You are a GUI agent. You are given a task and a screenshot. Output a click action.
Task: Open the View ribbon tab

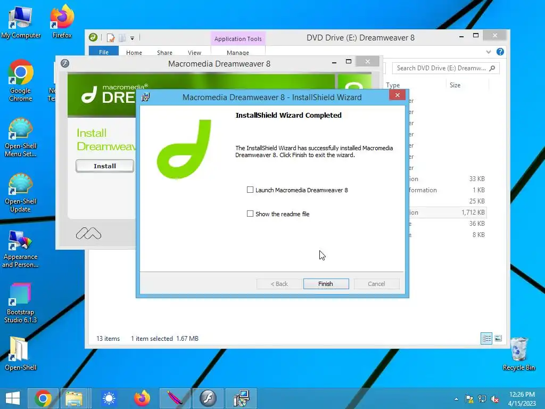pos(194,53)
